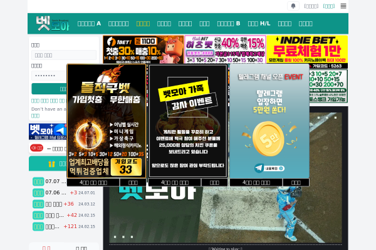This screenshot has height=250, width=376.
Task: Click the 가입코드 33 gold badge
Action: pyautogui.click(x=127, y=167)
